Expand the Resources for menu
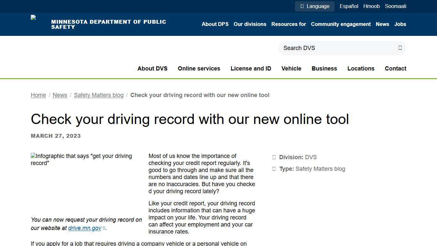Screen dimensions: 437x246 click(288, 24)
